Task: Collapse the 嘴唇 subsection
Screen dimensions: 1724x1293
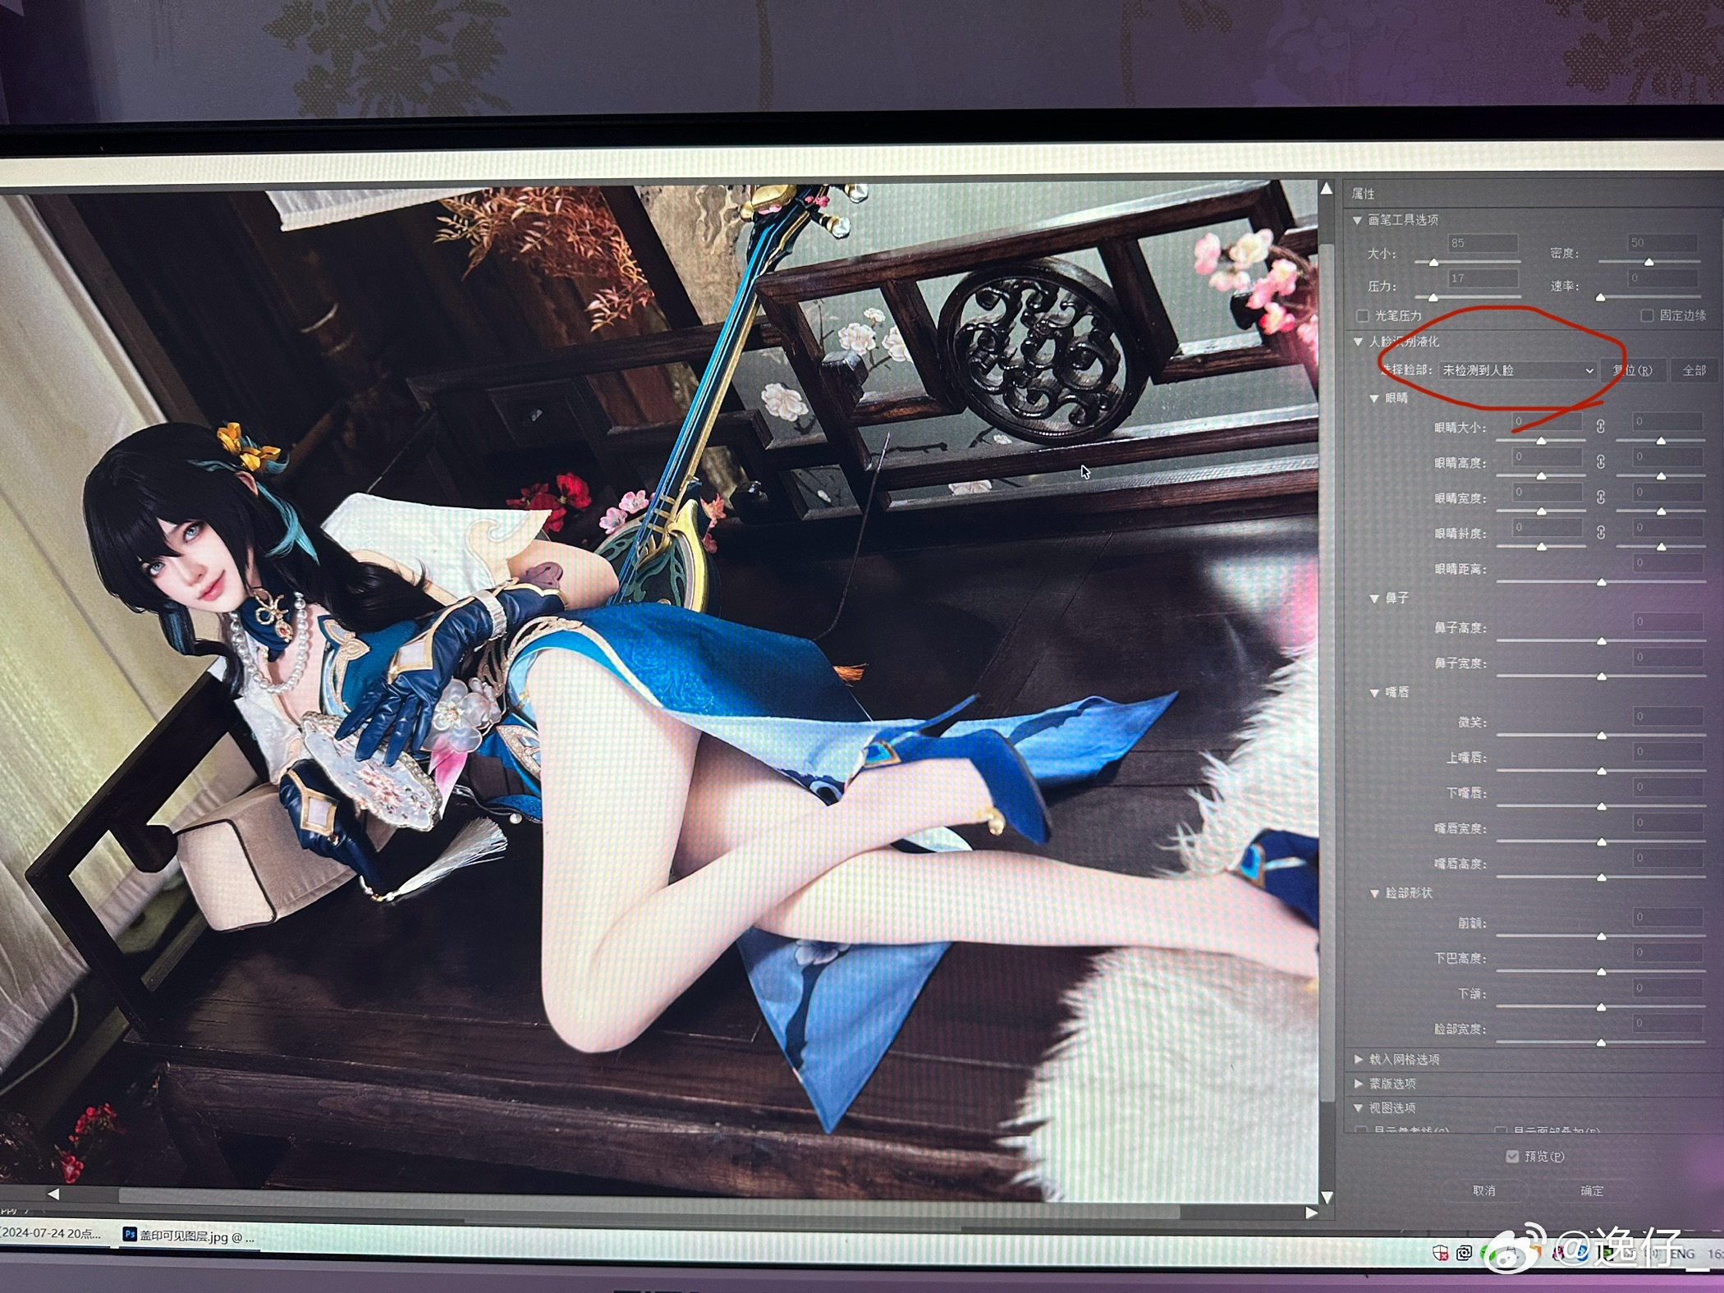Action: 1373,693
